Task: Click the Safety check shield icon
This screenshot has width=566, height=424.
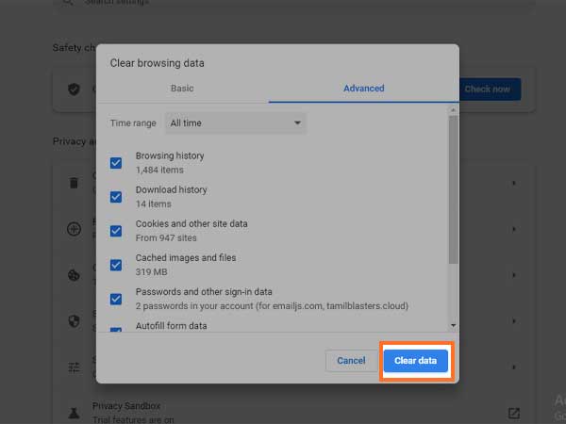Action: tap(74, 90)
